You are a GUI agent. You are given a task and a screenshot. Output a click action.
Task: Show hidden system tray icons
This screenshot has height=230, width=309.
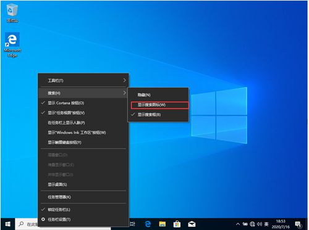click(238, 224)
